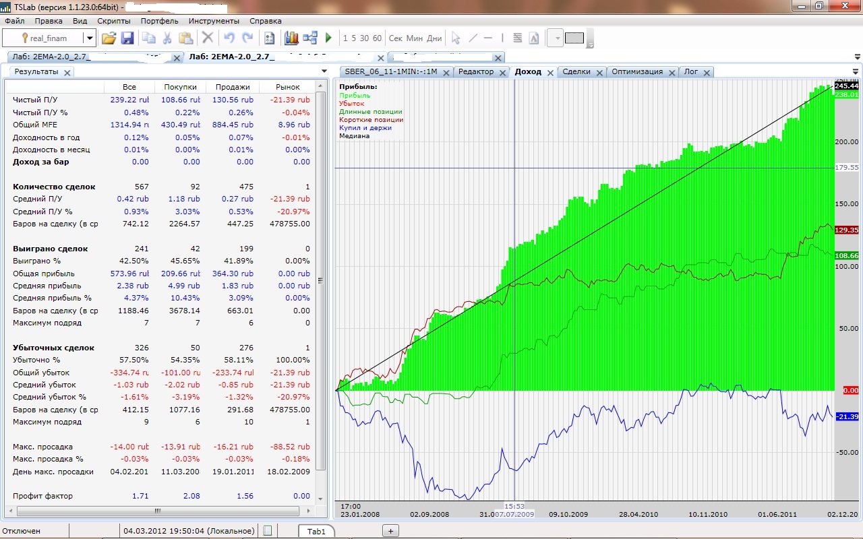Select the arrow cursor tool
Viewport: 863px width, 539px height.
click(456, 38)
